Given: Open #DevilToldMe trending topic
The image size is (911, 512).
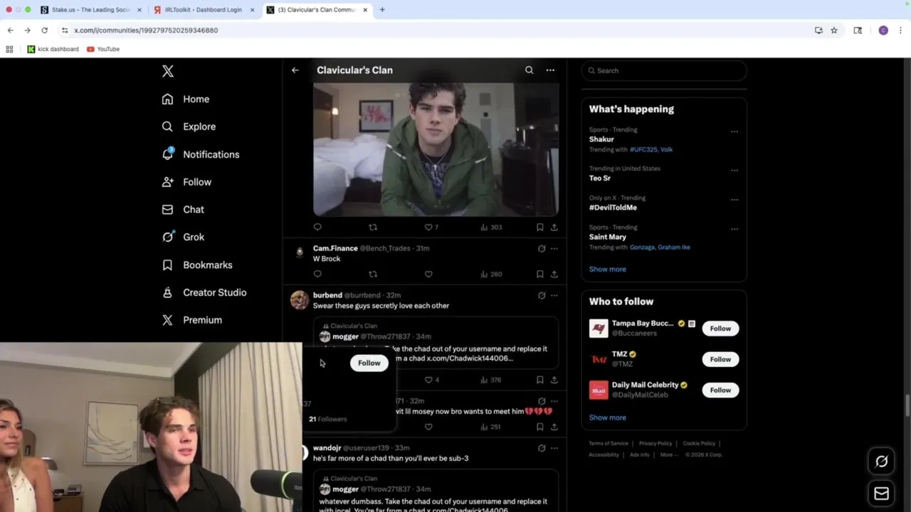Looking at the screenshot, I should 613,208.
